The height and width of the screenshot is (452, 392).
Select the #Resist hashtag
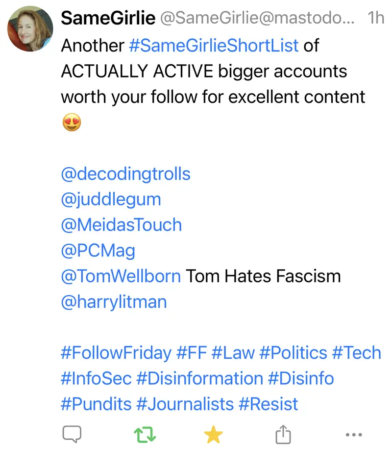click(x=269, y=404)
